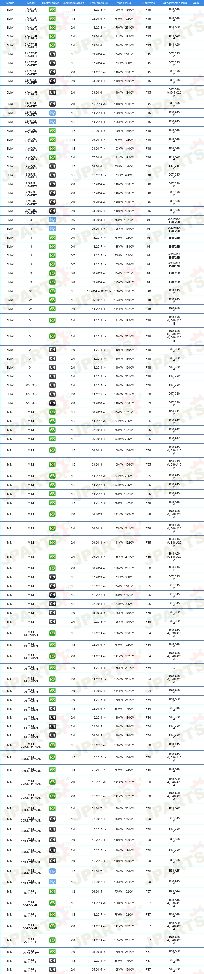The width and height of the screenshot is (204, 974).
Task: Select the '12.2013 ->' date in MINI row
Action: pos(99,595)
